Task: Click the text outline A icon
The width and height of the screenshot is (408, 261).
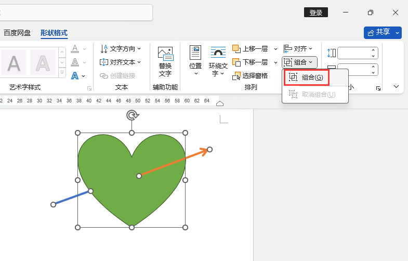Action: (x=75, y=62)
